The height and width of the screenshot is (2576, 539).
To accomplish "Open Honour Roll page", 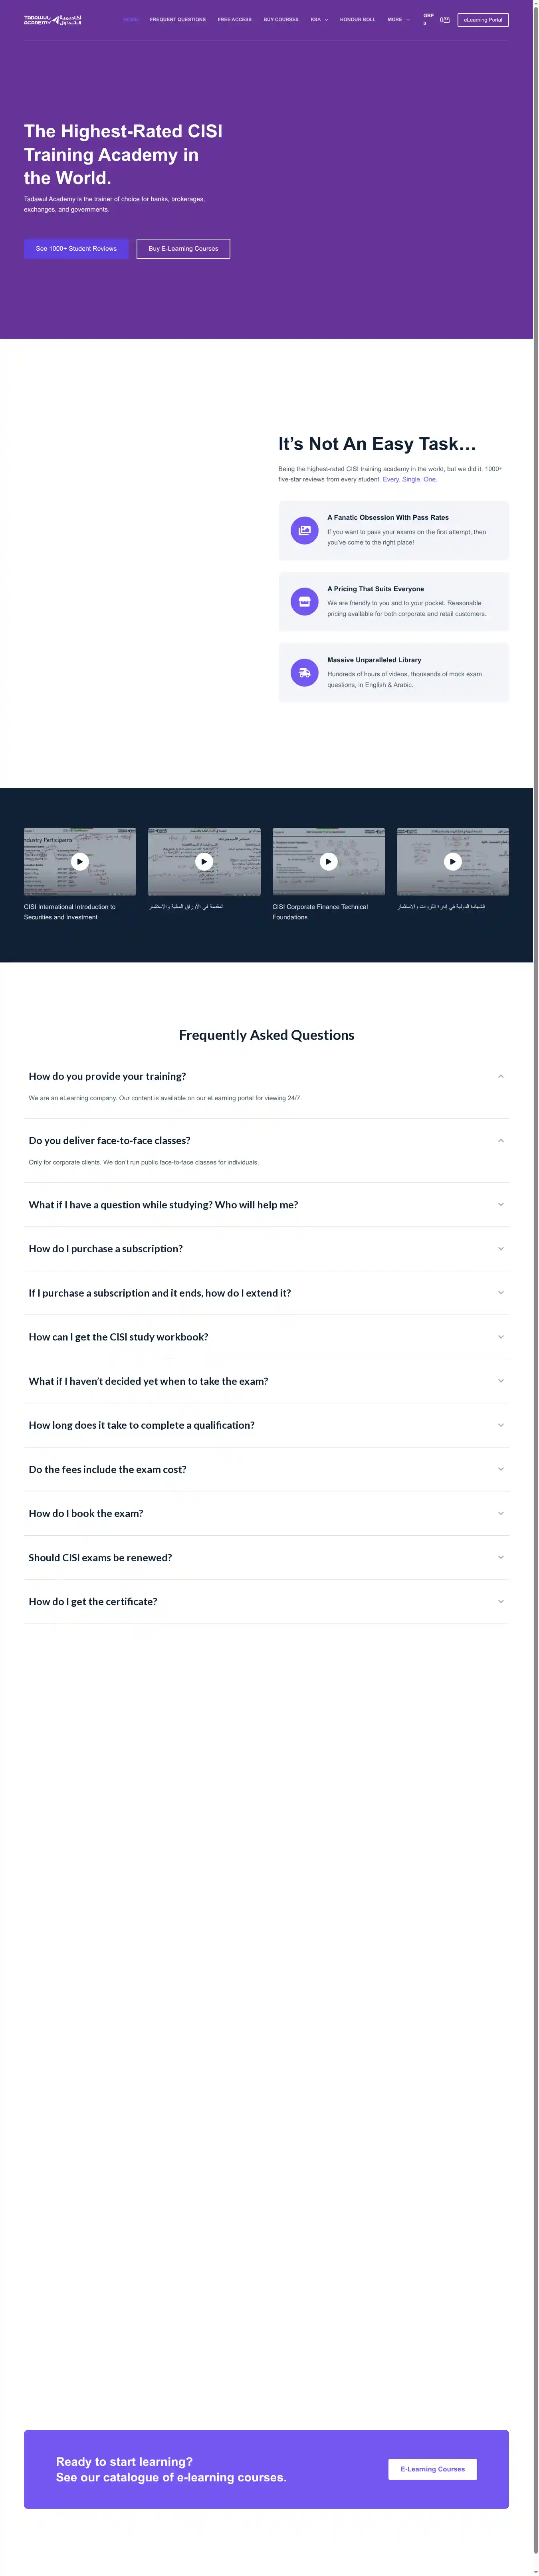I will tap(357, 20).
